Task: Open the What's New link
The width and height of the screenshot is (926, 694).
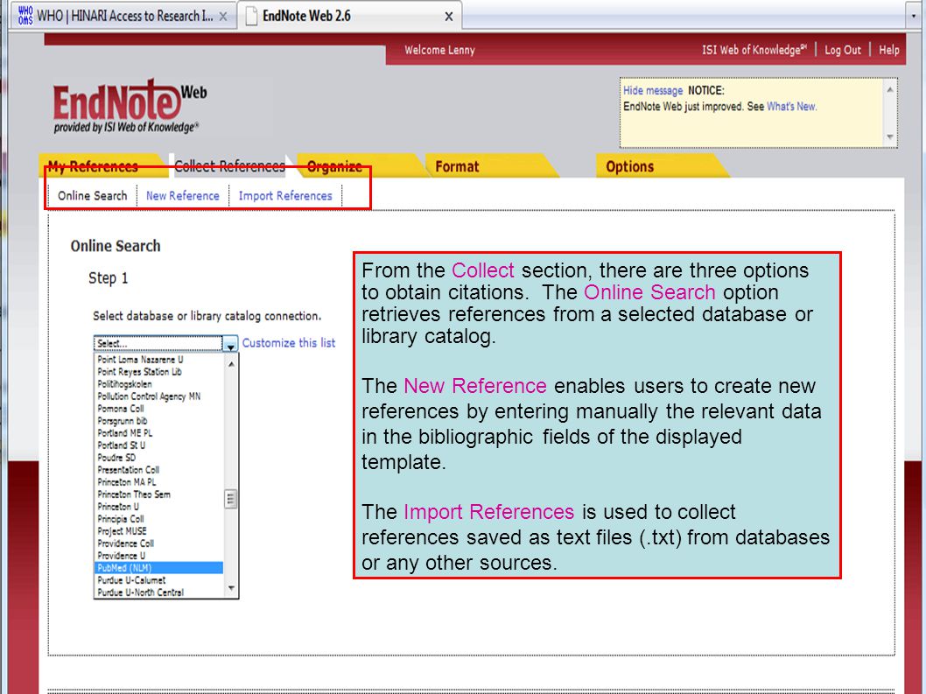Action: 791,107
